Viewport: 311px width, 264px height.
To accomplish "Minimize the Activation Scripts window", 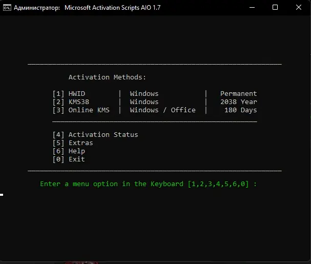I will 252,8.
